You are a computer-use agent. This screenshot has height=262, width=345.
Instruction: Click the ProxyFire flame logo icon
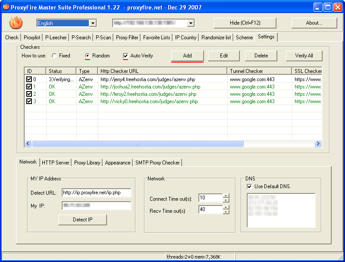pyautogui.click(x=16, y=23)
